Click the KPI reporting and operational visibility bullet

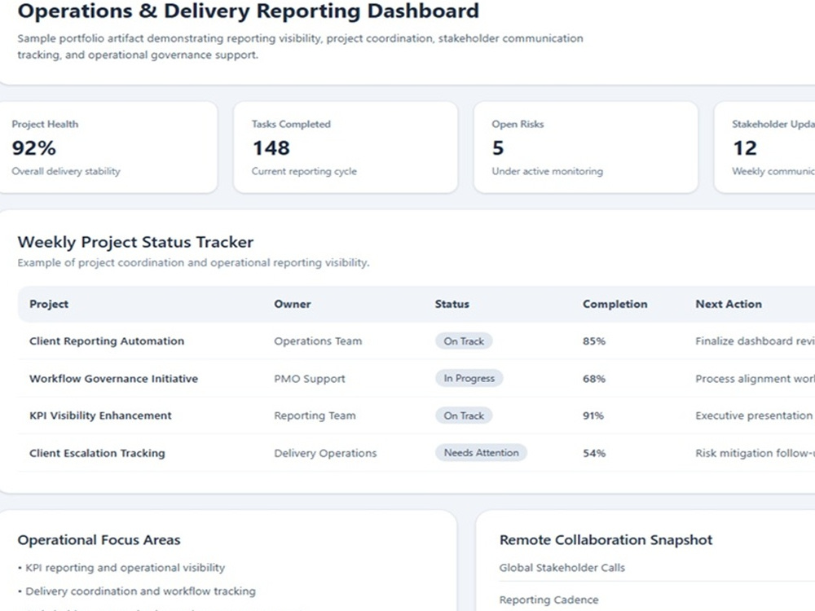[121, 568]
